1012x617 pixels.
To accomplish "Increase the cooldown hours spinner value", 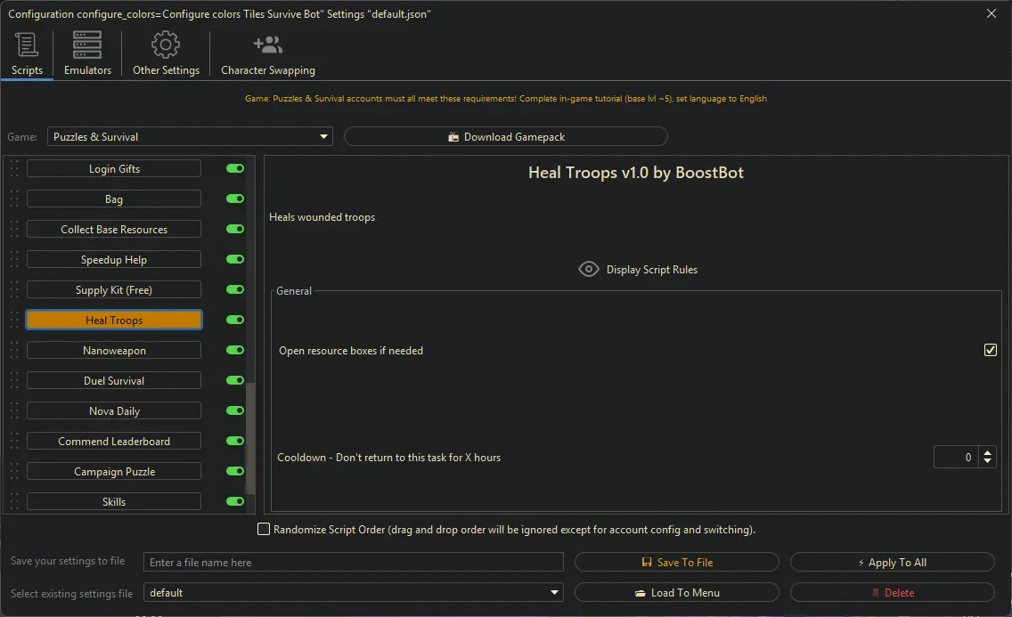I will coord(987,452).
